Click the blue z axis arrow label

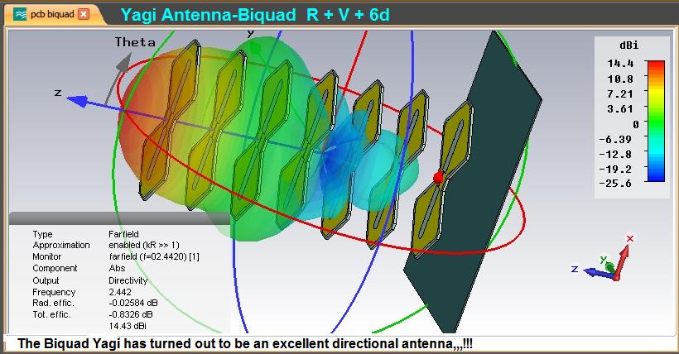pyautogui.click(x=58, y=93)
